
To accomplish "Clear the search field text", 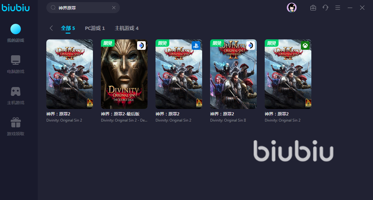I will coord(114,8).
